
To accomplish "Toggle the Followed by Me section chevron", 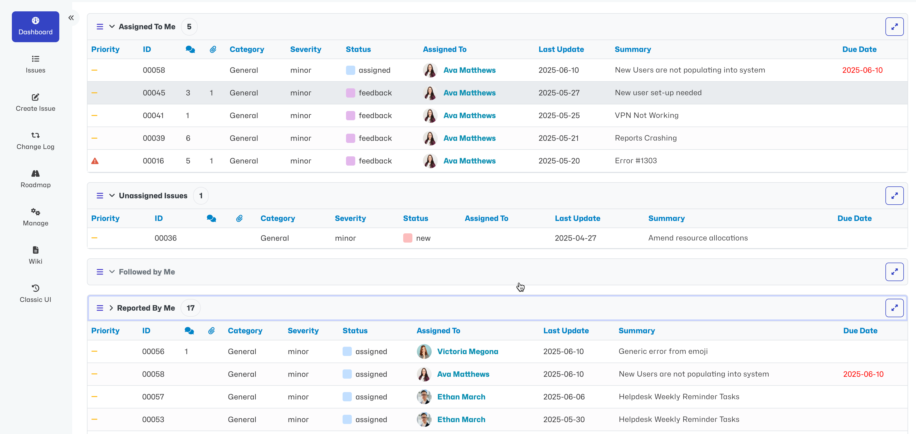I will point(112,272).
